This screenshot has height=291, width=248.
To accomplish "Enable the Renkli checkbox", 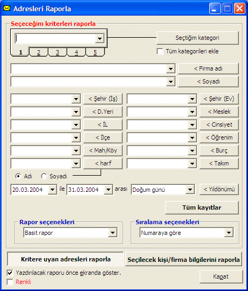I will point(10,282).
